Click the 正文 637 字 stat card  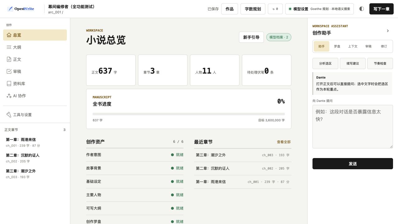[x=111, y=70]
